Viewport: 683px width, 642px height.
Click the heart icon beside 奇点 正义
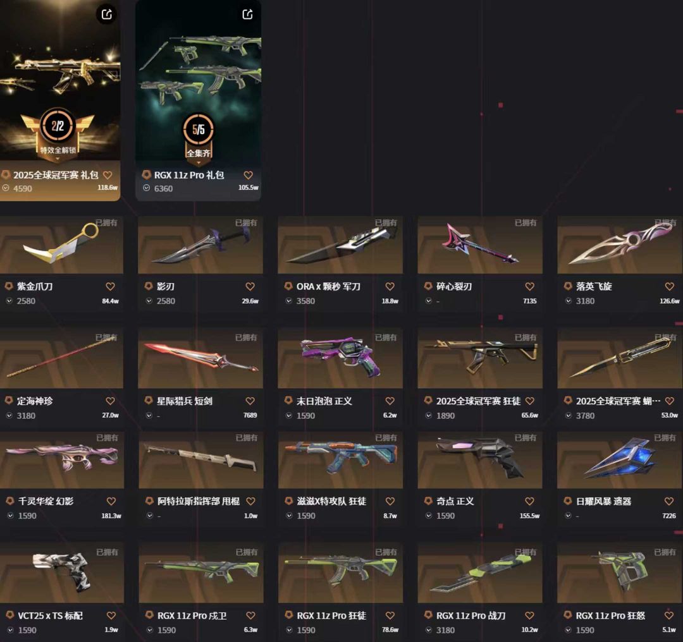coord(530,502)
